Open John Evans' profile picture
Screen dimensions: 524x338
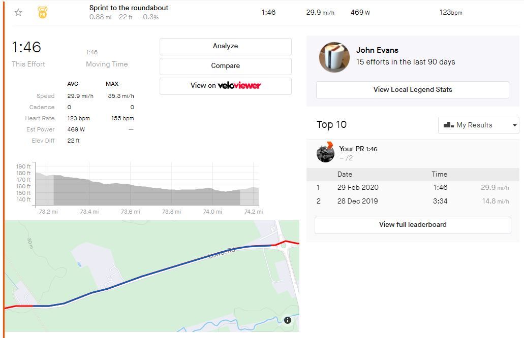[334, 57]
